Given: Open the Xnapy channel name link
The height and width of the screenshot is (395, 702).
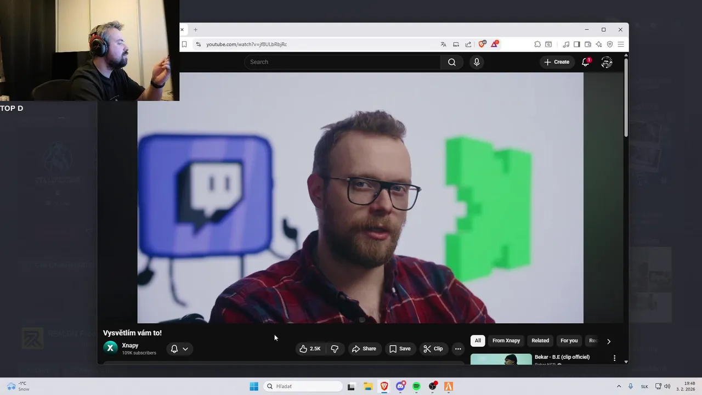Looking at the screenshot, I should tap(130, 346).
